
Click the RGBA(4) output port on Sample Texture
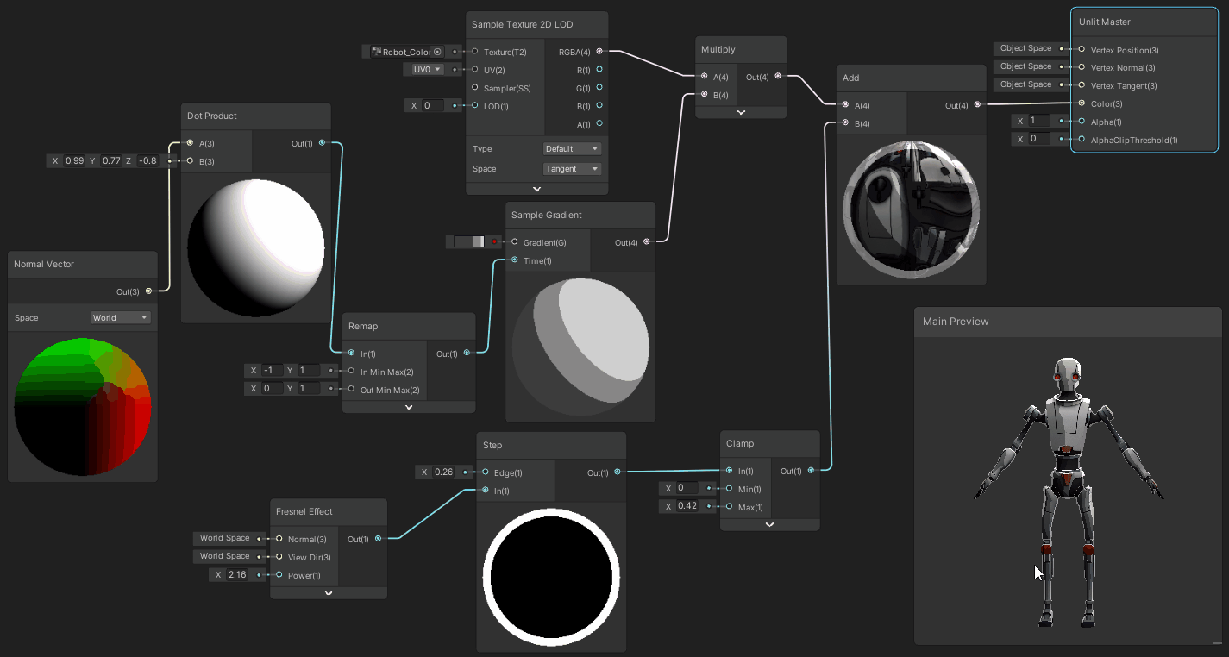[x=599, y=52]
